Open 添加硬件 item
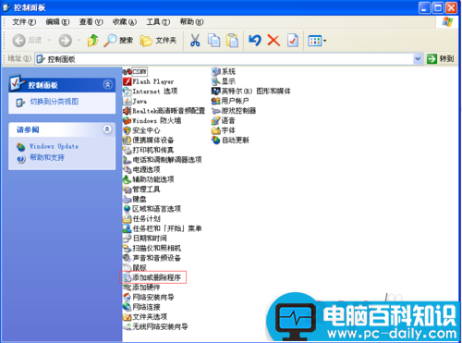This screenshot has width=462, height=343. pyautogui.click(x=141, y=288)
